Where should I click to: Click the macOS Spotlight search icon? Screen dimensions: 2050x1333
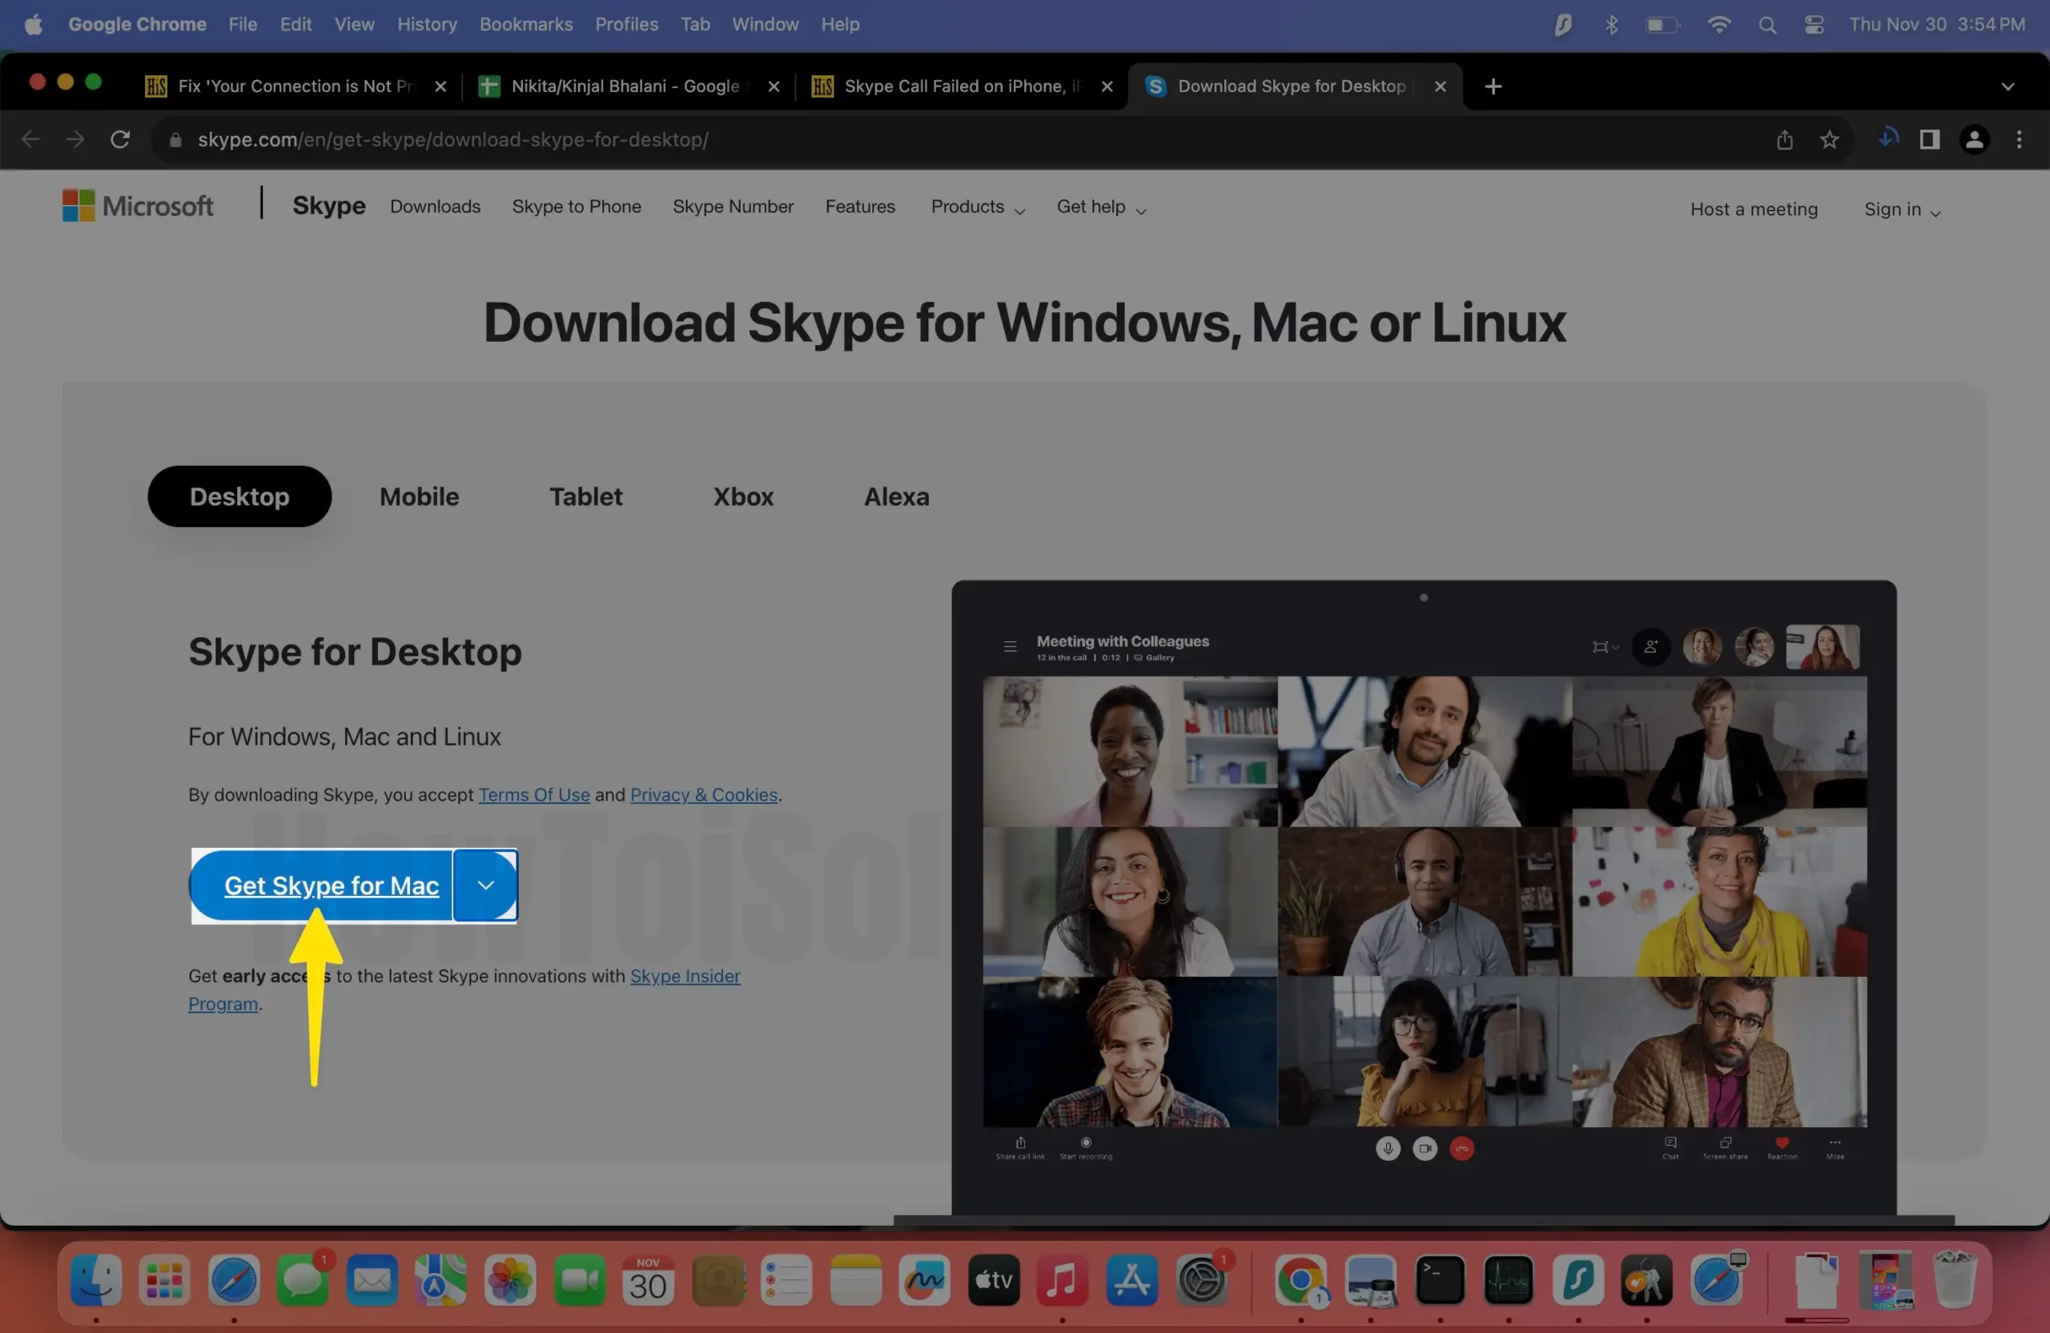[x=1767, y=25]
